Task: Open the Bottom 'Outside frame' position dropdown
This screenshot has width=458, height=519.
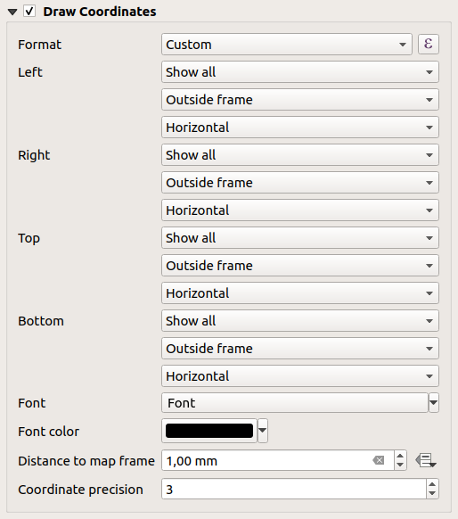Action: point(300,348)
